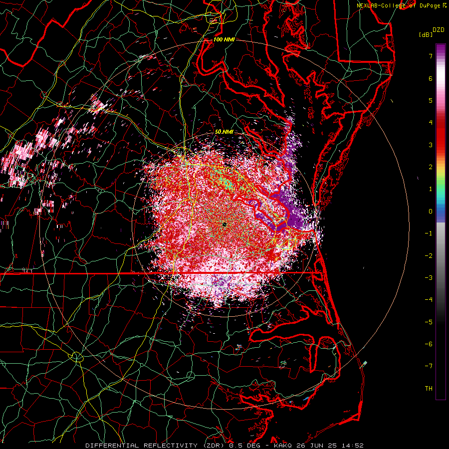Click the 100 NMI range ring label
Viewport: 449px width, 449px height.
224,39
